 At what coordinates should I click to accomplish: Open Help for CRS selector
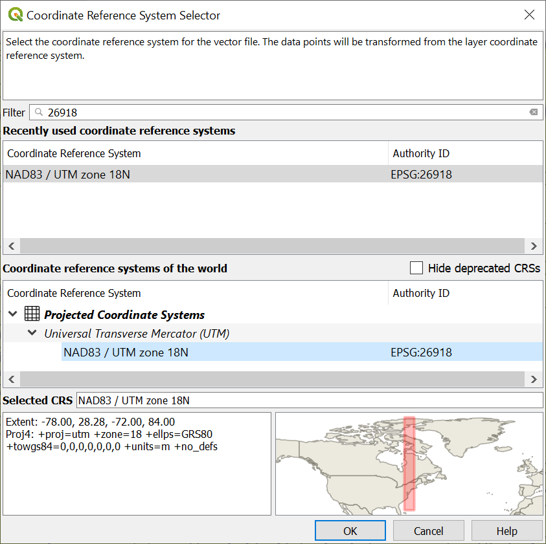click(x=506, y=531)
